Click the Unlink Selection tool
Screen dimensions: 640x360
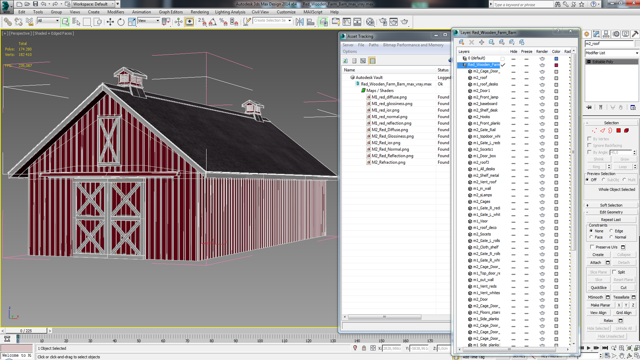pyautogui.click(x=19, y=22)
